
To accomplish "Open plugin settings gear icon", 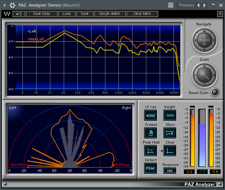I will [x=12, y=5].
